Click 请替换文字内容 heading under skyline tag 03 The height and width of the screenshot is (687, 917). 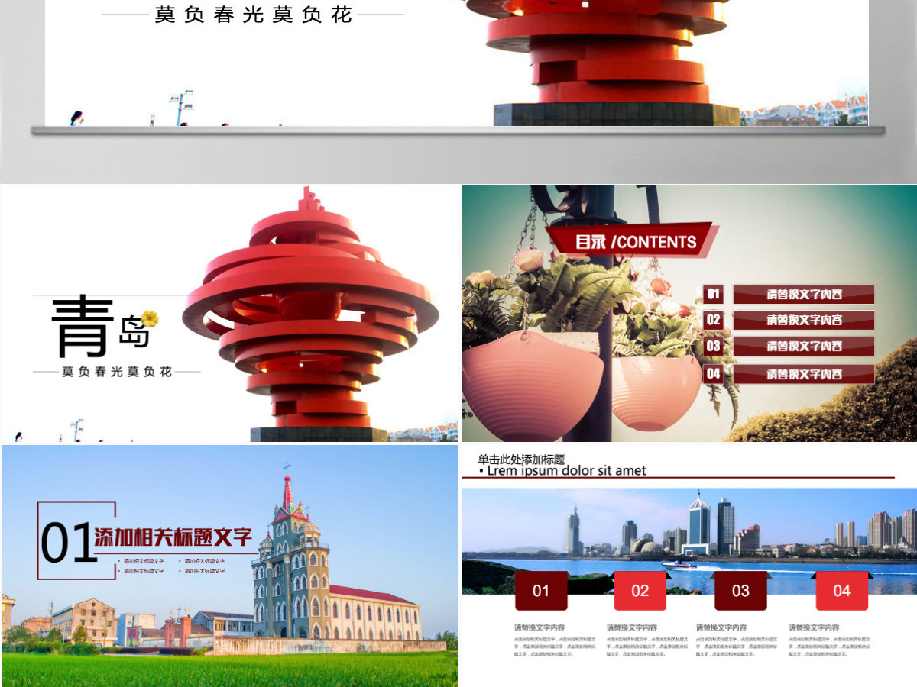point(721,627)
